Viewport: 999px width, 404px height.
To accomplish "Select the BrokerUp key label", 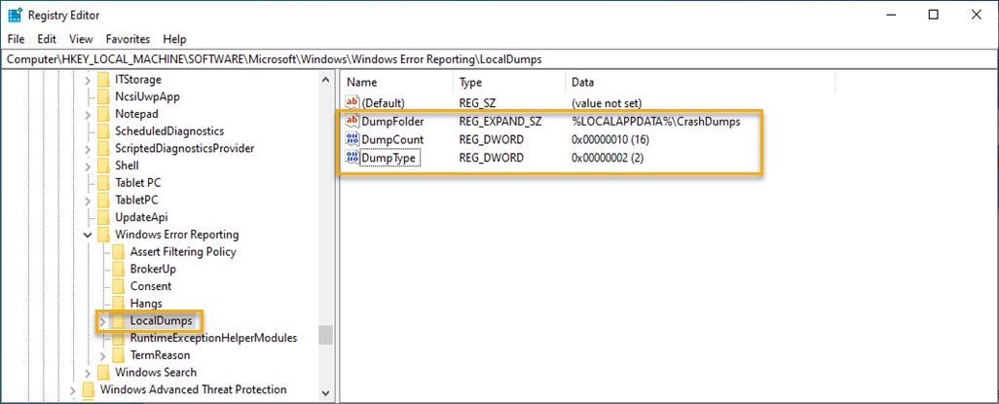I will coord(153,269).
